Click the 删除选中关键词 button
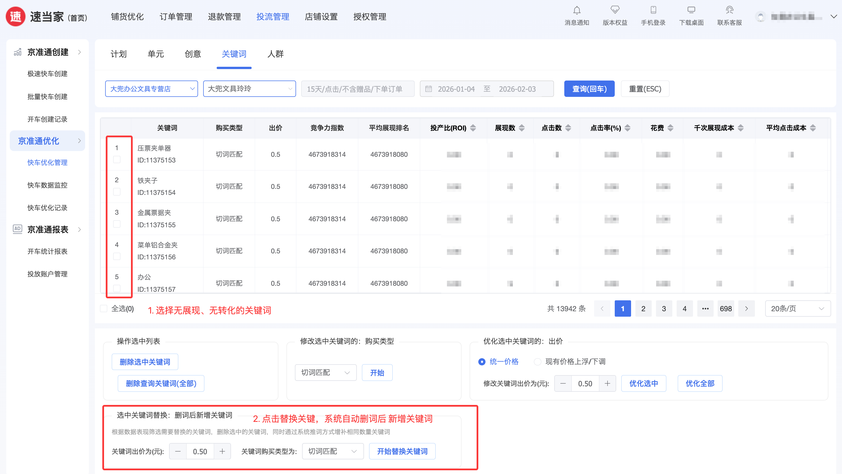The image size is (842, 474). (145, 362)
